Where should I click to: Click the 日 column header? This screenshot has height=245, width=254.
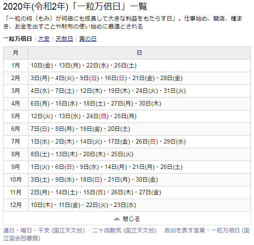click(139, 53)
